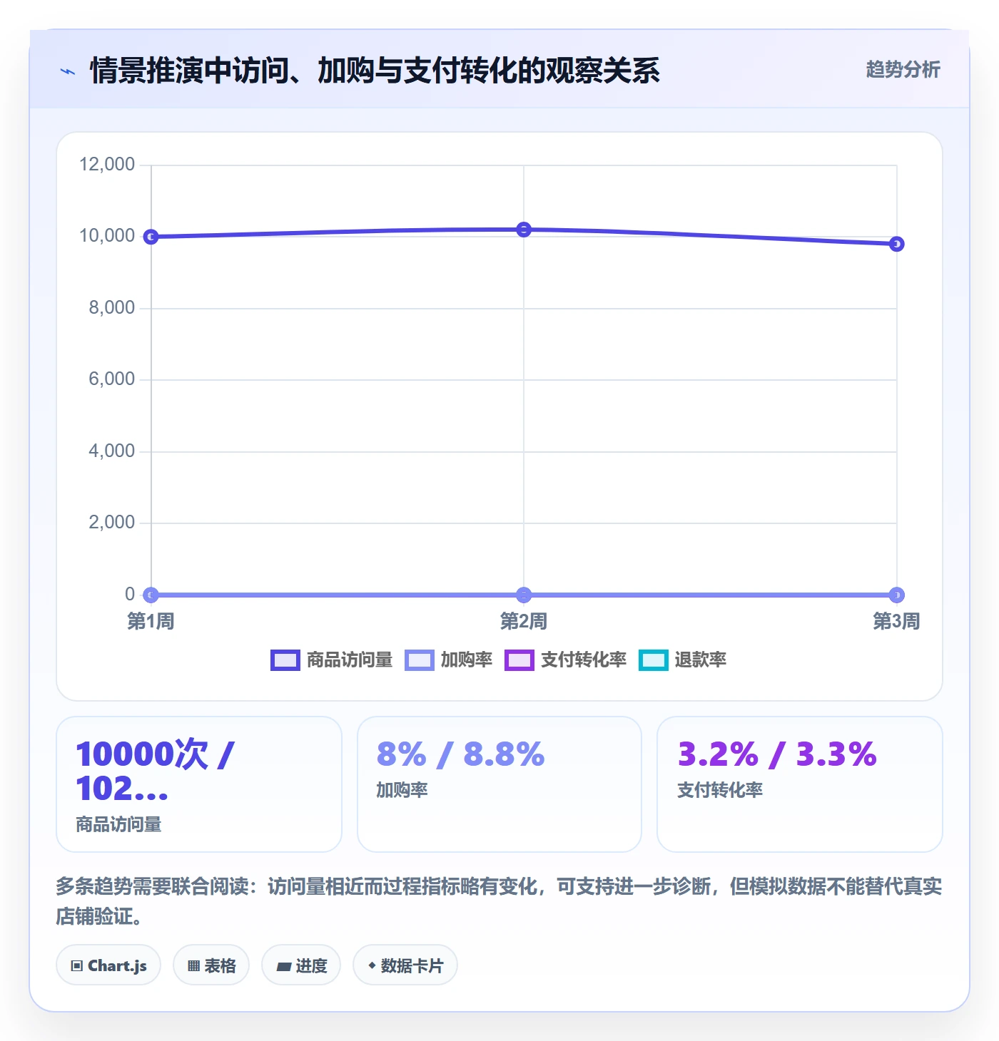999x1041 pixels.
Task: Click the 第2周 point on the zero baseline
Action: click(524, 595)
